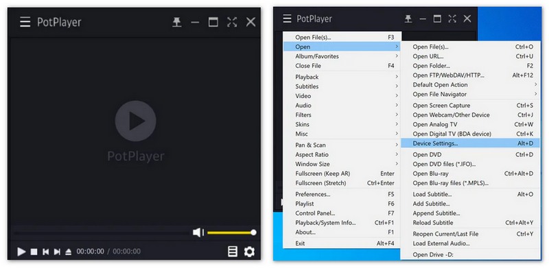Select Open Blu-ray Ctrl+Alt+D
Image resolution: width=549 pixels, height=268 pixels.
click(x=470, y=173)
